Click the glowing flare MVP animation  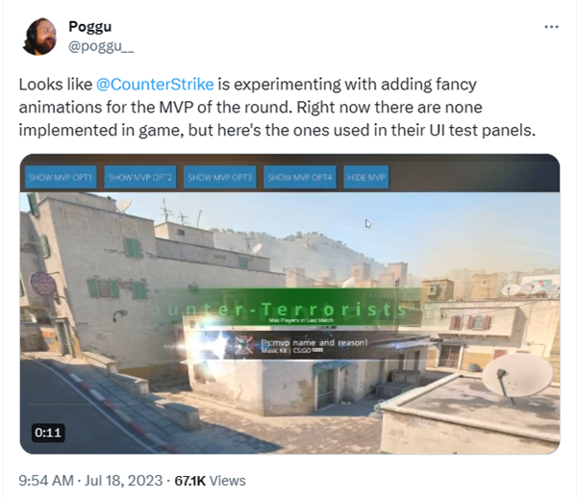click(206, 345)
